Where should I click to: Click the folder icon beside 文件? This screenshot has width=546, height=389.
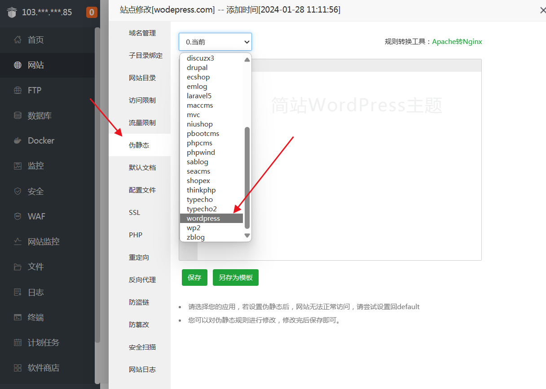point(18,267)
